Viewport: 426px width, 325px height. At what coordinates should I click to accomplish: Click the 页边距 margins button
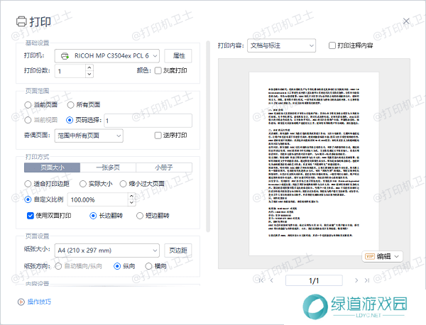point(178,250)
